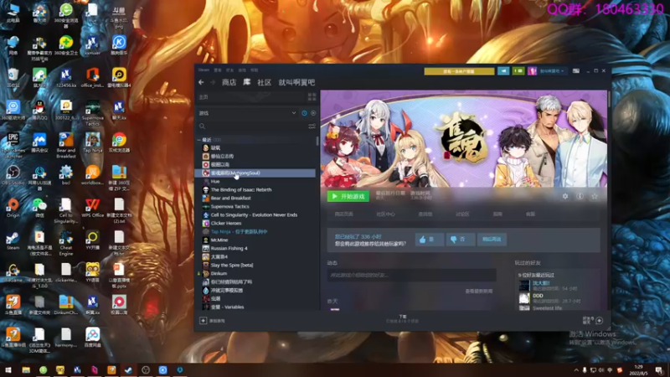Click the activity post input field
The width and height of the screenshot is (670, 377).
coord(412,275)
